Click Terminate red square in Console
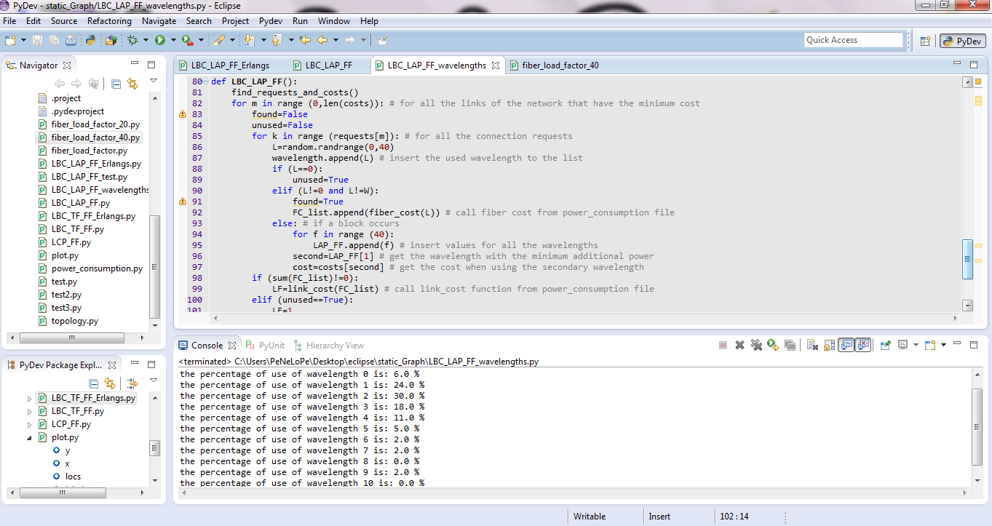The width and height of the screenshot is (992, 526). point(723,345)
